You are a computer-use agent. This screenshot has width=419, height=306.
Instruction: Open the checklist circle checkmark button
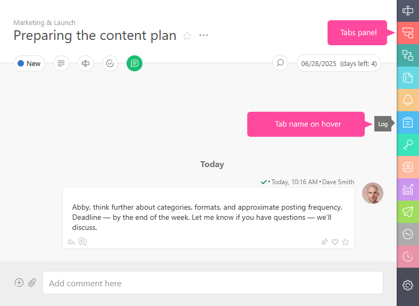[x=110, y=63]
